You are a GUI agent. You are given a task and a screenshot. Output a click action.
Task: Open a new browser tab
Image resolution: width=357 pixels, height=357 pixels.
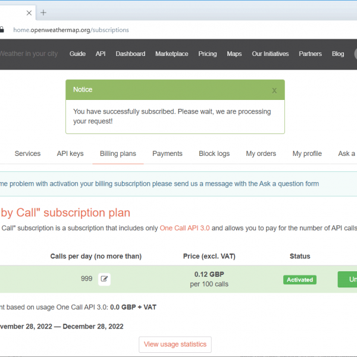(x=43, y=12)
